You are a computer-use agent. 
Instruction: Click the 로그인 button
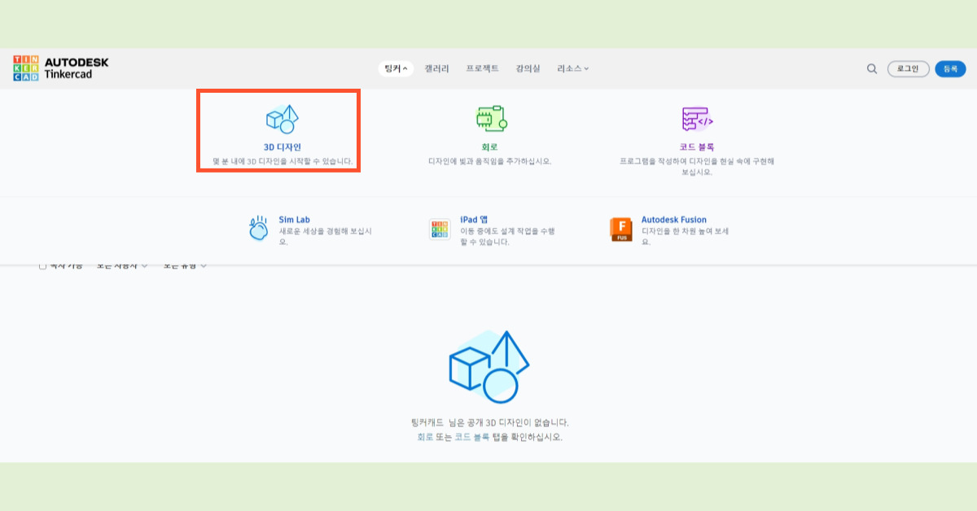pyautogui.click(x=908, y=69)
